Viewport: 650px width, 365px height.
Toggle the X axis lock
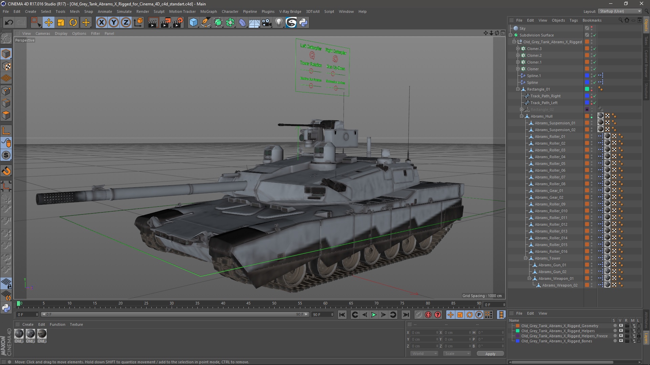pyautogui.click(x=101, y=23)
